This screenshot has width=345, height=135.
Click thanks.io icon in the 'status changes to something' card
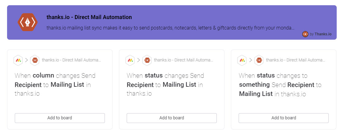(259, 60)
